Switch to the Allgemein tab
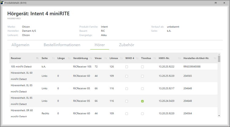The image size is (230, 127). 20,45
